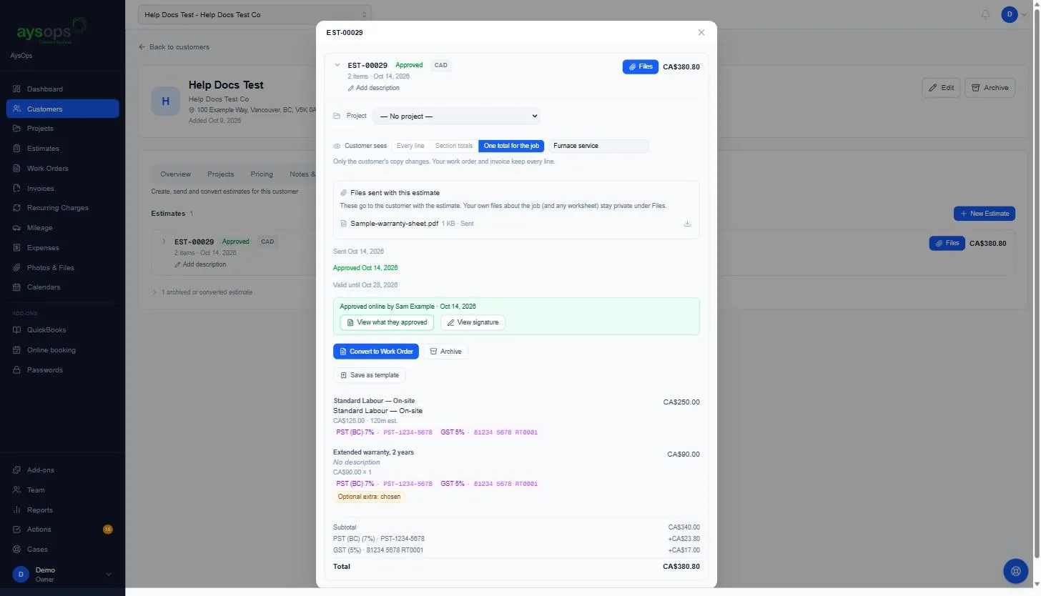This screenshot has height=596, width=1041.
Task: Expand the EST-00029 row in background list
Action: coord(164,242)
